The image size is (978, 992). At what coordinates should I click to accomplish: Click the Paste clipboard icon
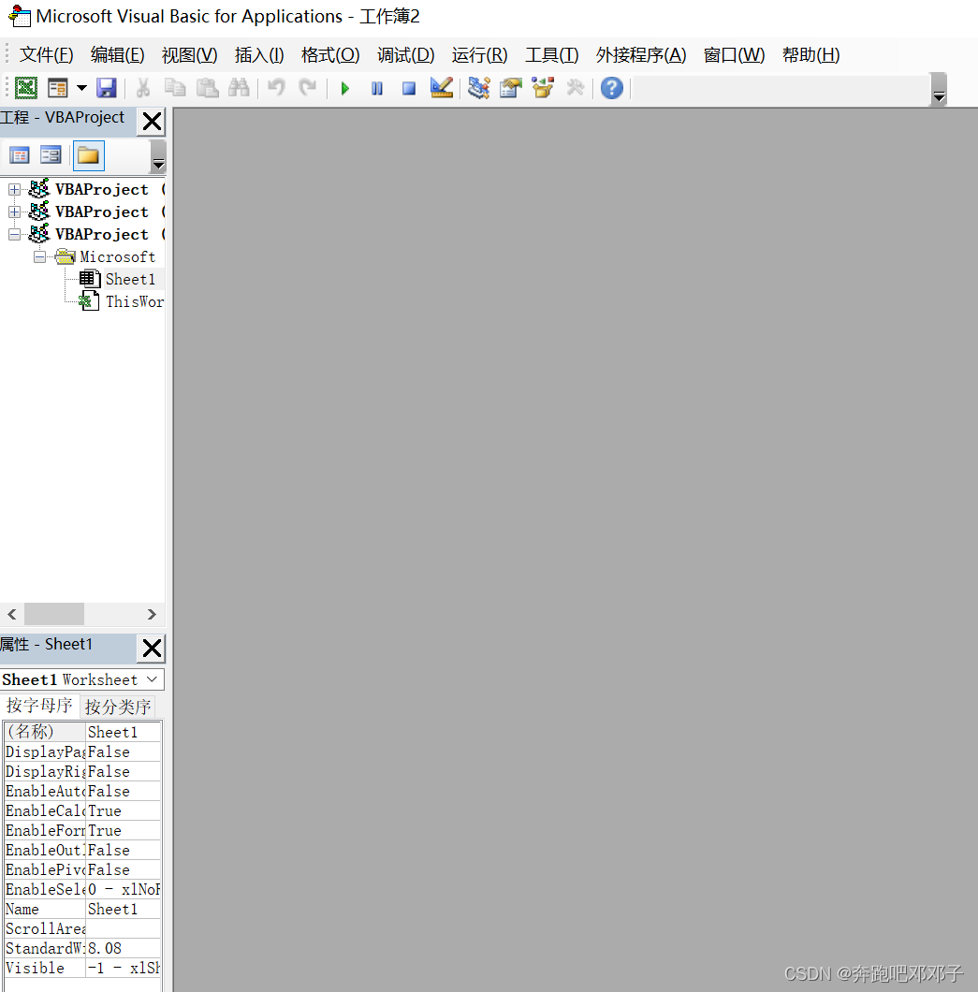tap(207, 88)
